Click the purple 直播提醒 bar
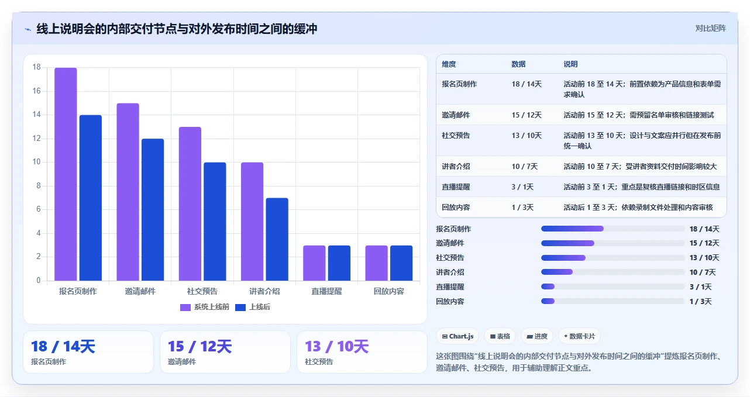Viewport: 750px width, 397px height. pos(314,263)
